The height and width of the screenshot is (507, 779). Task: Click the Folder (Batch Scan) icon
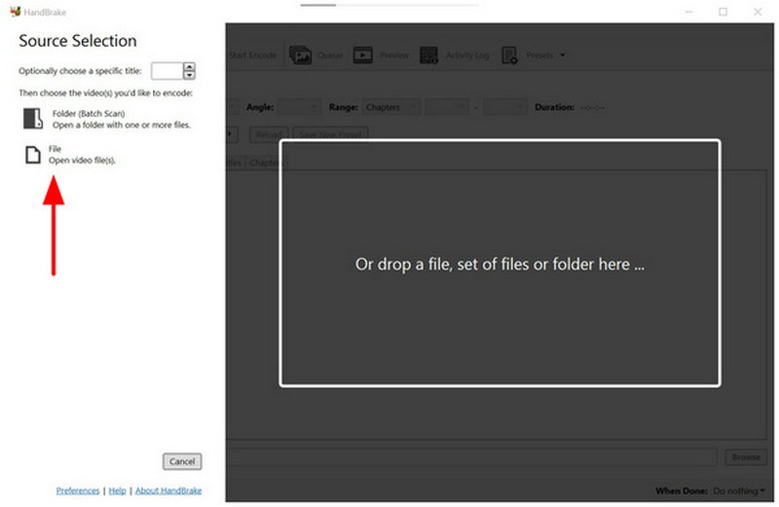point(32,119)
